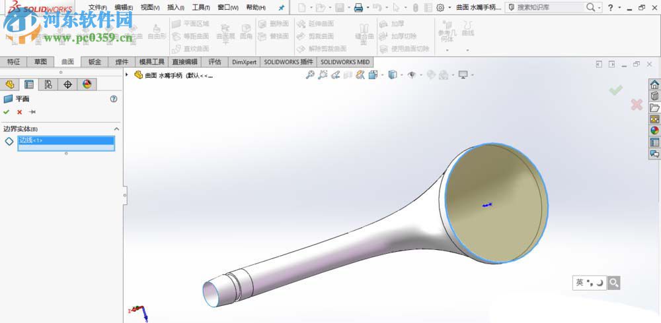This screenshot has width=661, height=323.
Task: Click Previous View icon in view toolbar
Action: tap(335, 75)
